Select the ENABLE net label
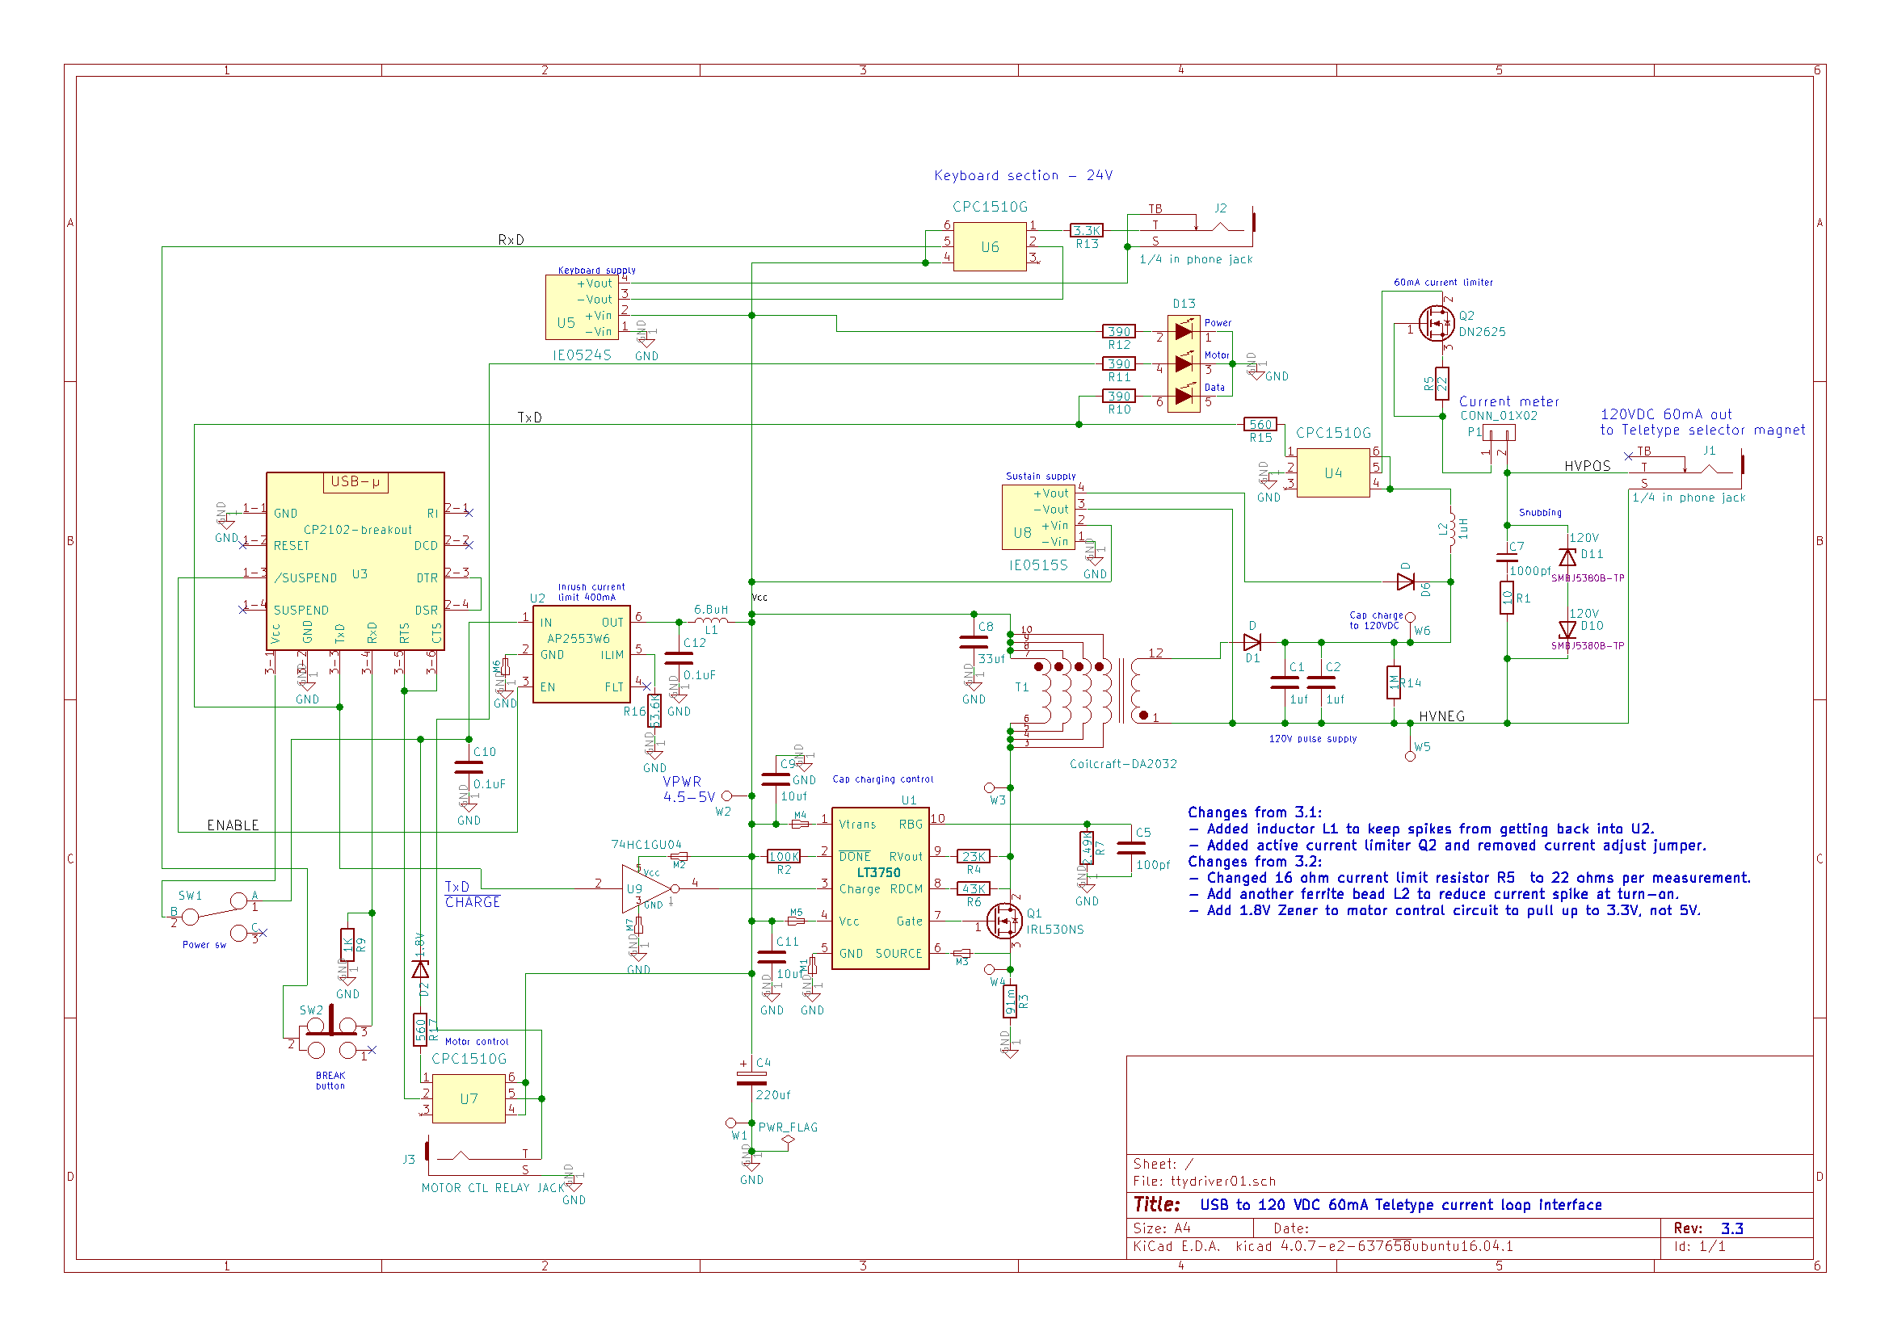 (232, 825)
